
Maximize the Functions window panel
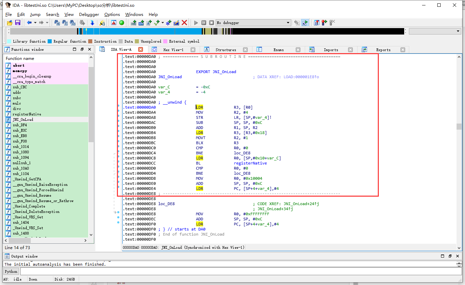click(x=75, y=49)
